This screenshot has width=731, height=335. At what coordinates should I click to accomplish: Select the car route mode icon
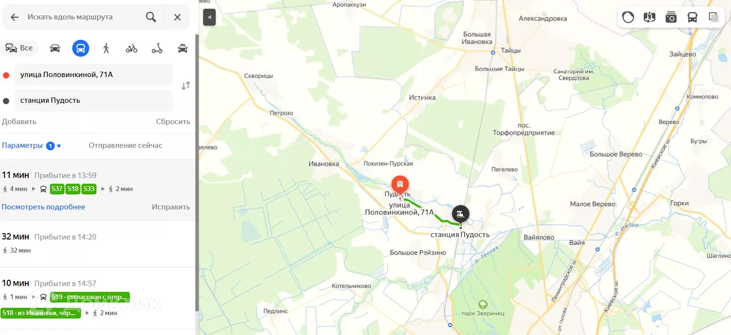[55, 48]
